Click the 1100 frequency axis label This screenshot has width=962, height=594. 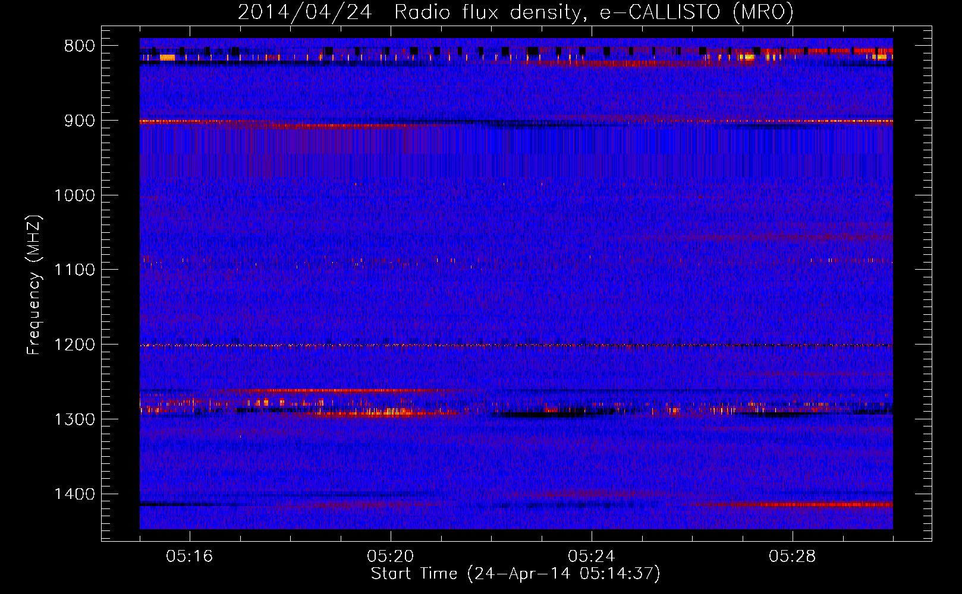click(x=74, y=270)
